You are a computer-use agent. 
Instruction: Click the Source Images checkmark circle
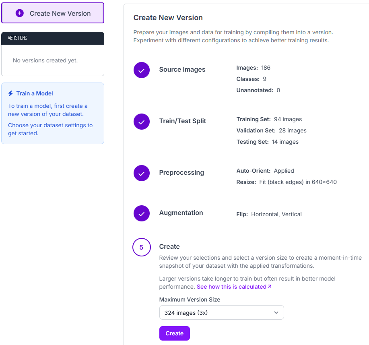pyautogui.click(x=141, y=70)
